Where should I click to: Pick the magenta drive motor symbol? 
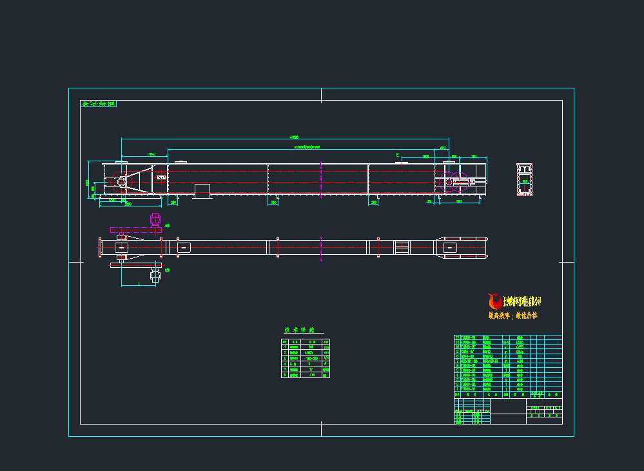pyautogui.click(x=155, y=220)
